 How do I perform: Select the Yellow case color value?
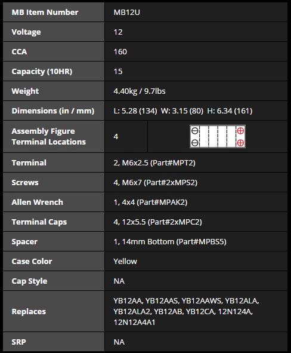(125, 262)
